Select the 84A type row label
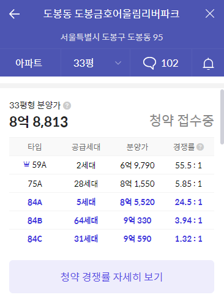 click(x=35, y=202)
